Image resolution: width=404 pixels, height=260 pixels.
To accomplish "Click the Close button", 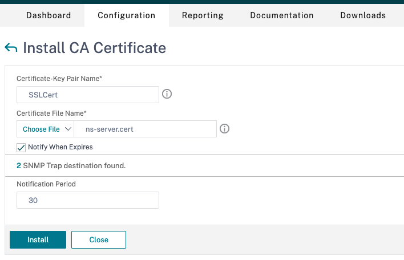I will click(99, 239).
